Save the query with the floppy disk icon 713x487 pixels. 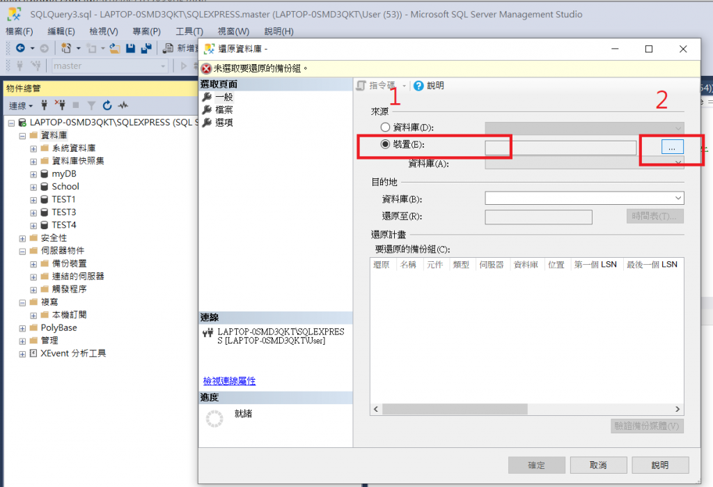[x=130, y=48]
